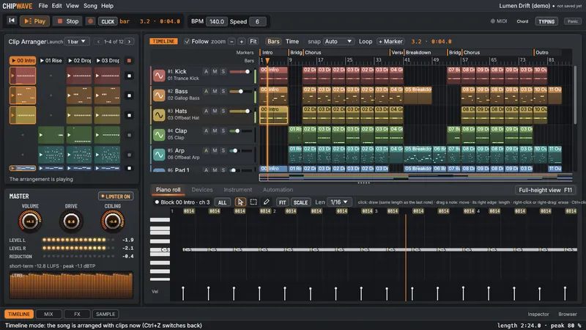586x330 pixels.
Task: Click the stop-all-clips square icon in scene header
Action: click(129, 60)
